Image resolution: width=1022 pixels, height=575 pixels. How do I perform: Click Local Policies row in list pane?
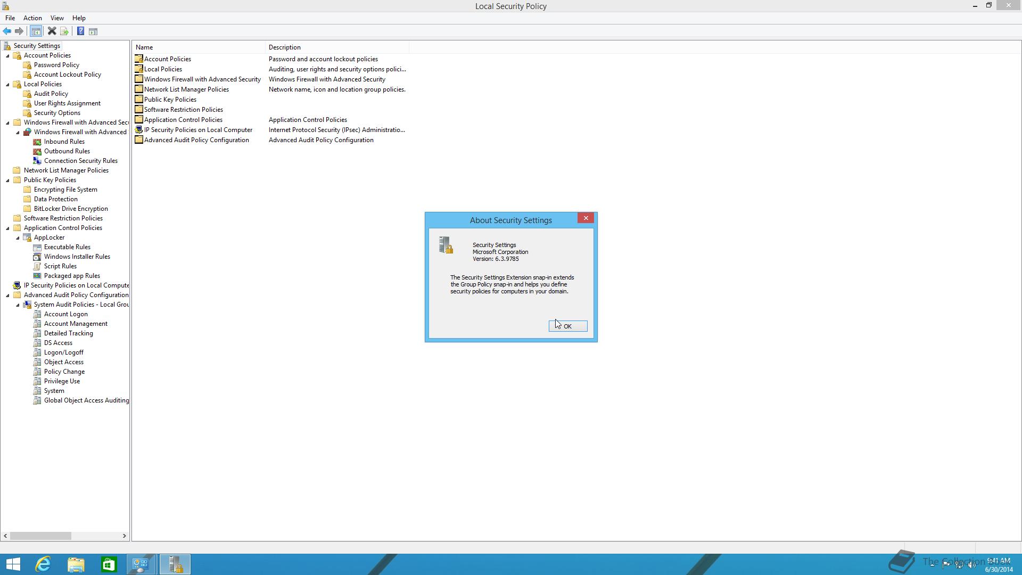click(270, 69)
